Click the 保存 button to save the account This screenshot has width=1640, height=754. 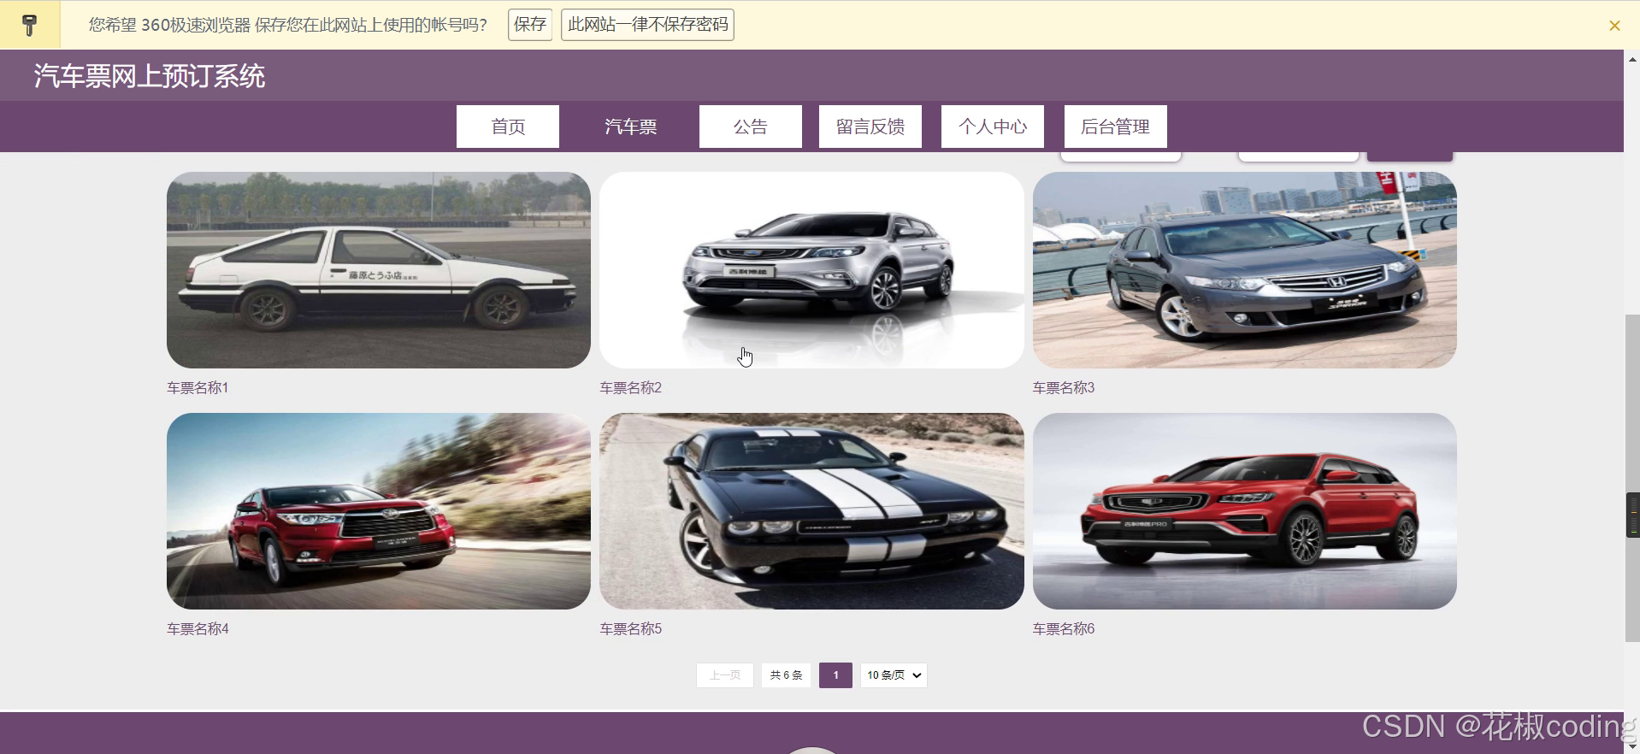[530, 25]
